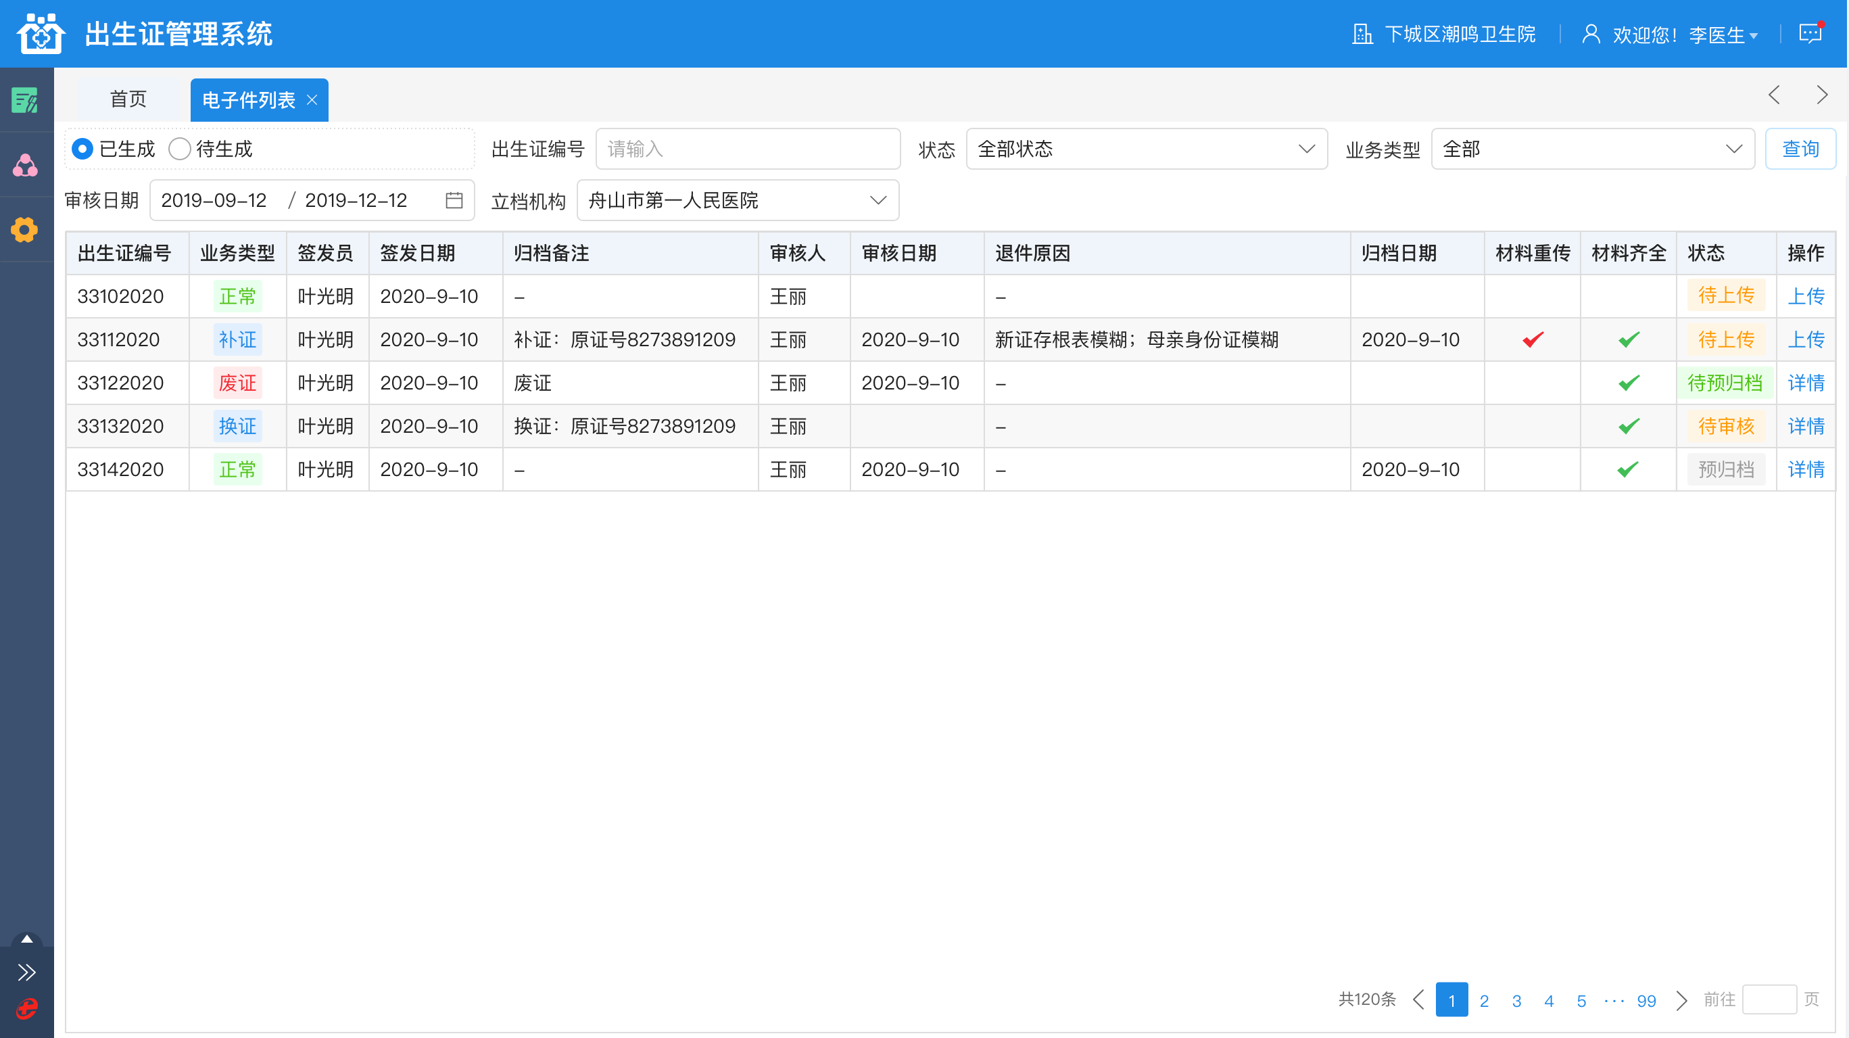Expand the 李医生 user menu arrow
Image resolution: width=1849 pixels, height=1038 pixels.
coord(1754,36)
